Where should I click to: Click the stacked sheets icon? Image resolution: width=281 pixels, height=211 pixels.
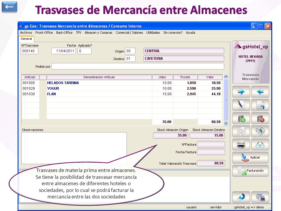[241, 131]
